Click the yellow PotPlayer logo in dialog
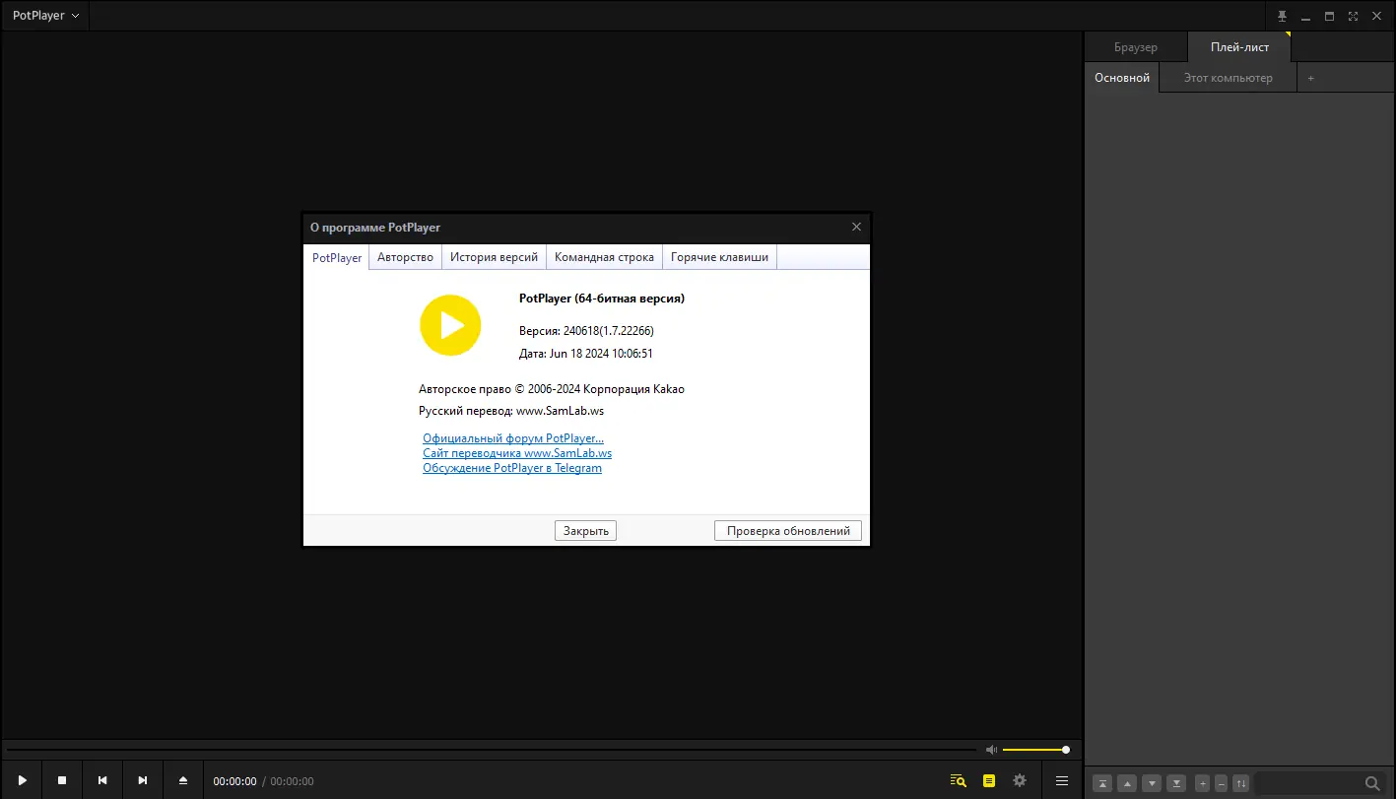This screenshot has width=1396, height=799. point(450,325)
